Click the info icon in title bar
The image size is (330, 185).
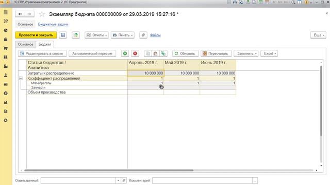(x=306, y=2)
